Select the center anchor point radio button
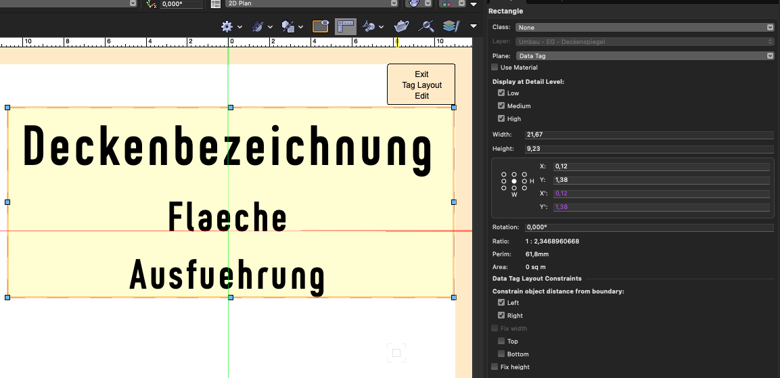 click(514, 181)
